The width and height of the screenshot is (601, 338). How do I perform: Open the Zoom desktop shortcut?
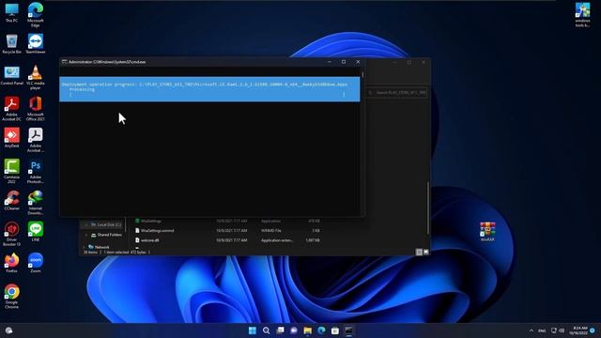(x=36, y=263)
